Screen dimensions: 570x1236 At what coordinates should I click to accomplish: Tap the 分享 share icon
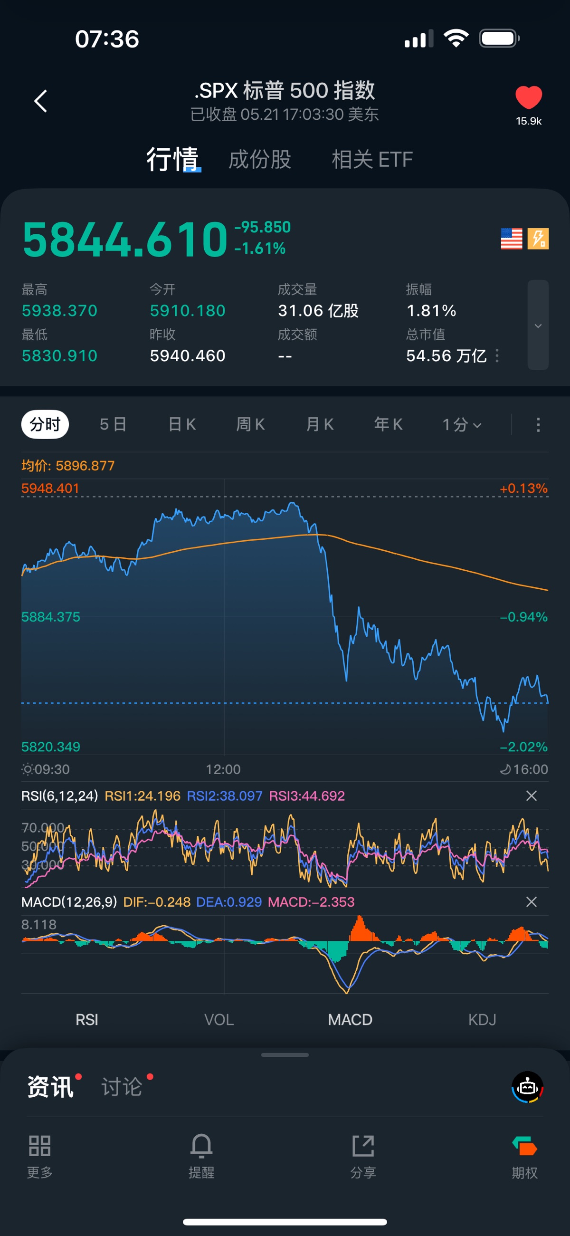(363, 1156)
